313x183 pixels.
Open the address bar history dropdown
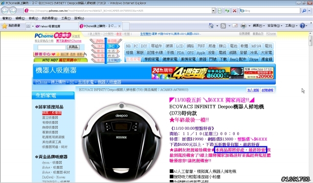click(213, 11)
